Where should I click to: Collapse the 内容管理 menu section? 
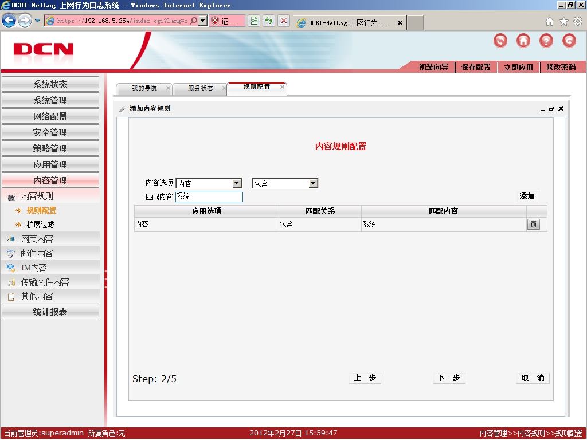(x=50, y=180)
